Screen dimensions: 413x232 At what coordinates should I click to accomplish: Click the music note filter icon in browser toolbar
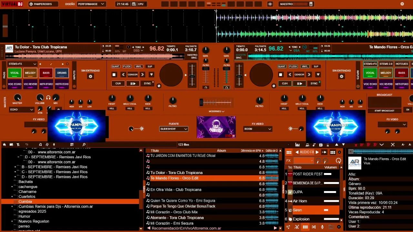point(40,145)
